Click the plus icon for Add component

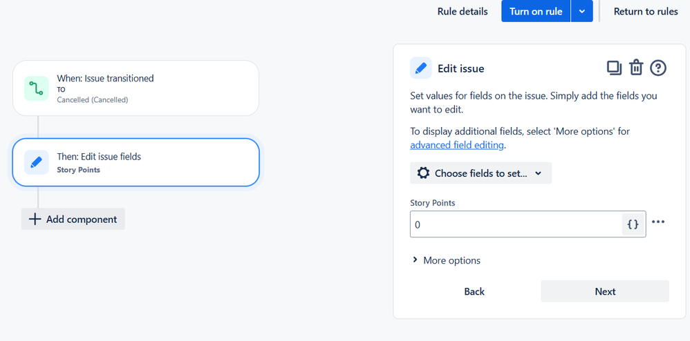[35, 220]
